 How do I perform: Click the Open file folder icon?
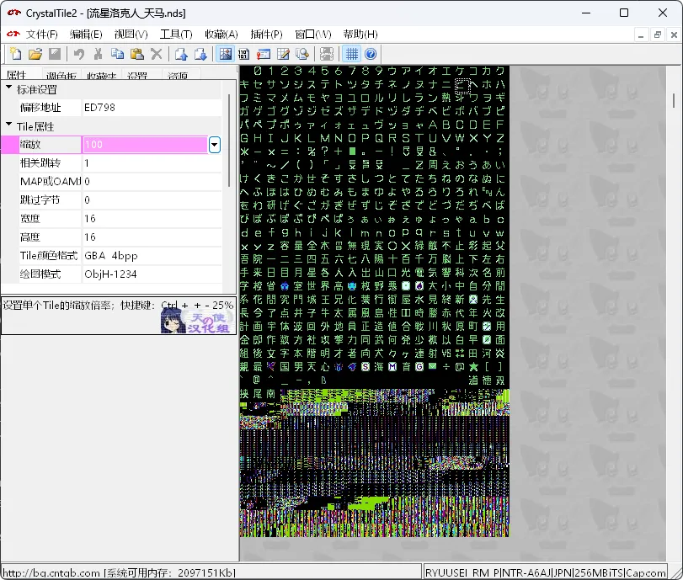pos(35,54)
